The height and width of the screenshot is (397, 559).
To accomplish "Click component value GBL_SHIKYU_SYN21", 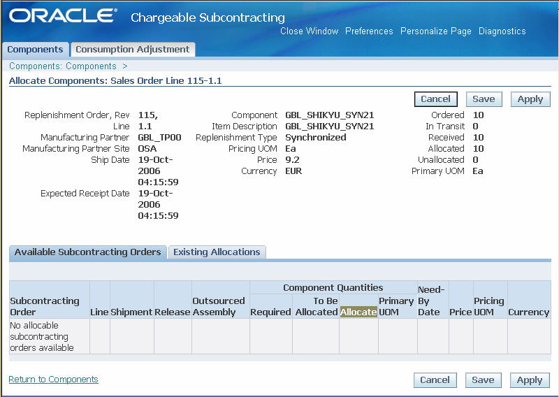I will [x=329, y=115].
